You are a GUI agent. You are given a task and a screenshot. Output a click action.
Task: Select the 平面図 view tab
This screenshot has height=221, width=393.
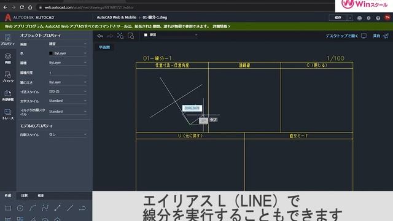tap(104, 47)
